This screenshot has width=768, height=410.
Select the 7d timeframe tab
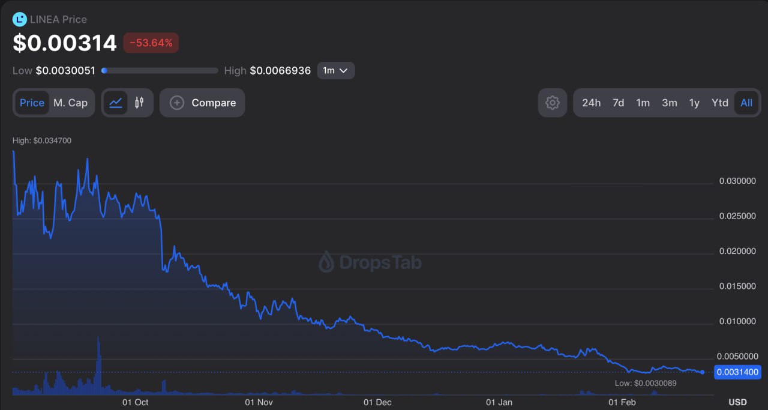coord(618,103)
